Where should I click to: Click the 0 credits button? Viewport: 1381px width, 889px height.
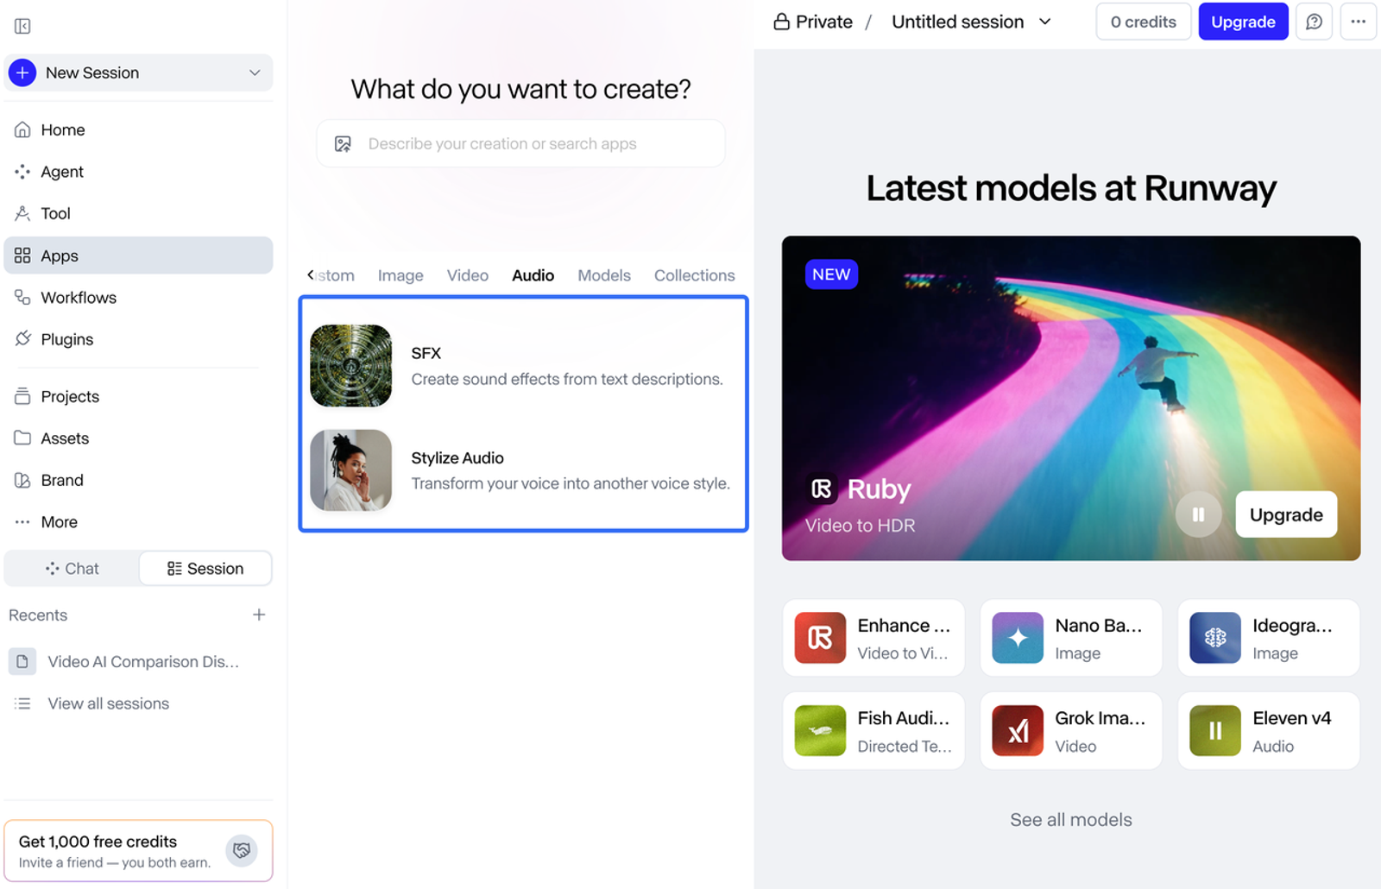[1144, 22]
